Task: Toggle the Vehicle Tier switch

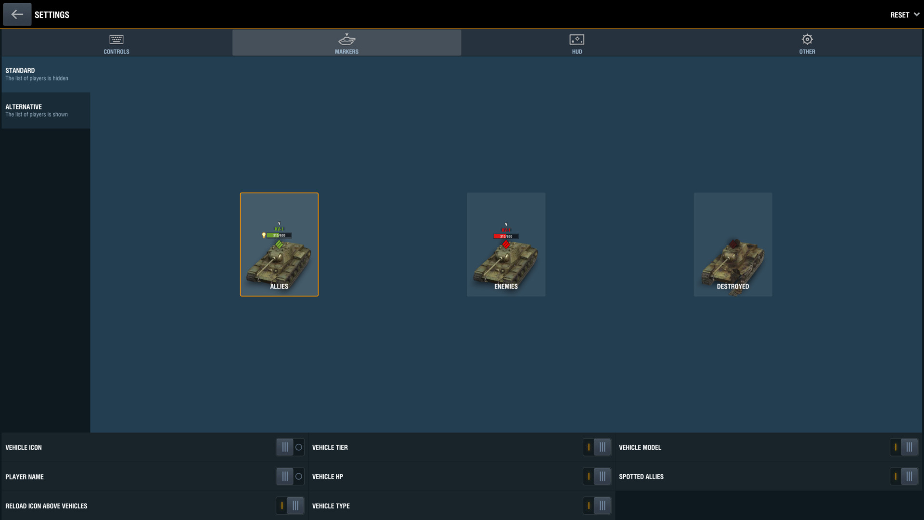Action: click(x=597, y=447)
